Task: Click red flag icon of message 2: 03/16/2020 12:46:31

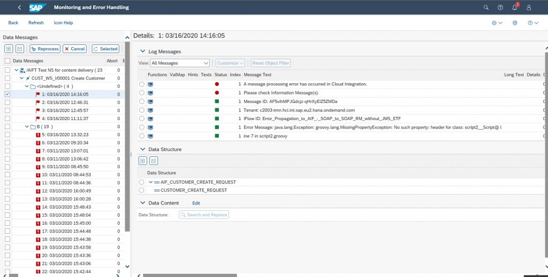Action: point(38,102)
